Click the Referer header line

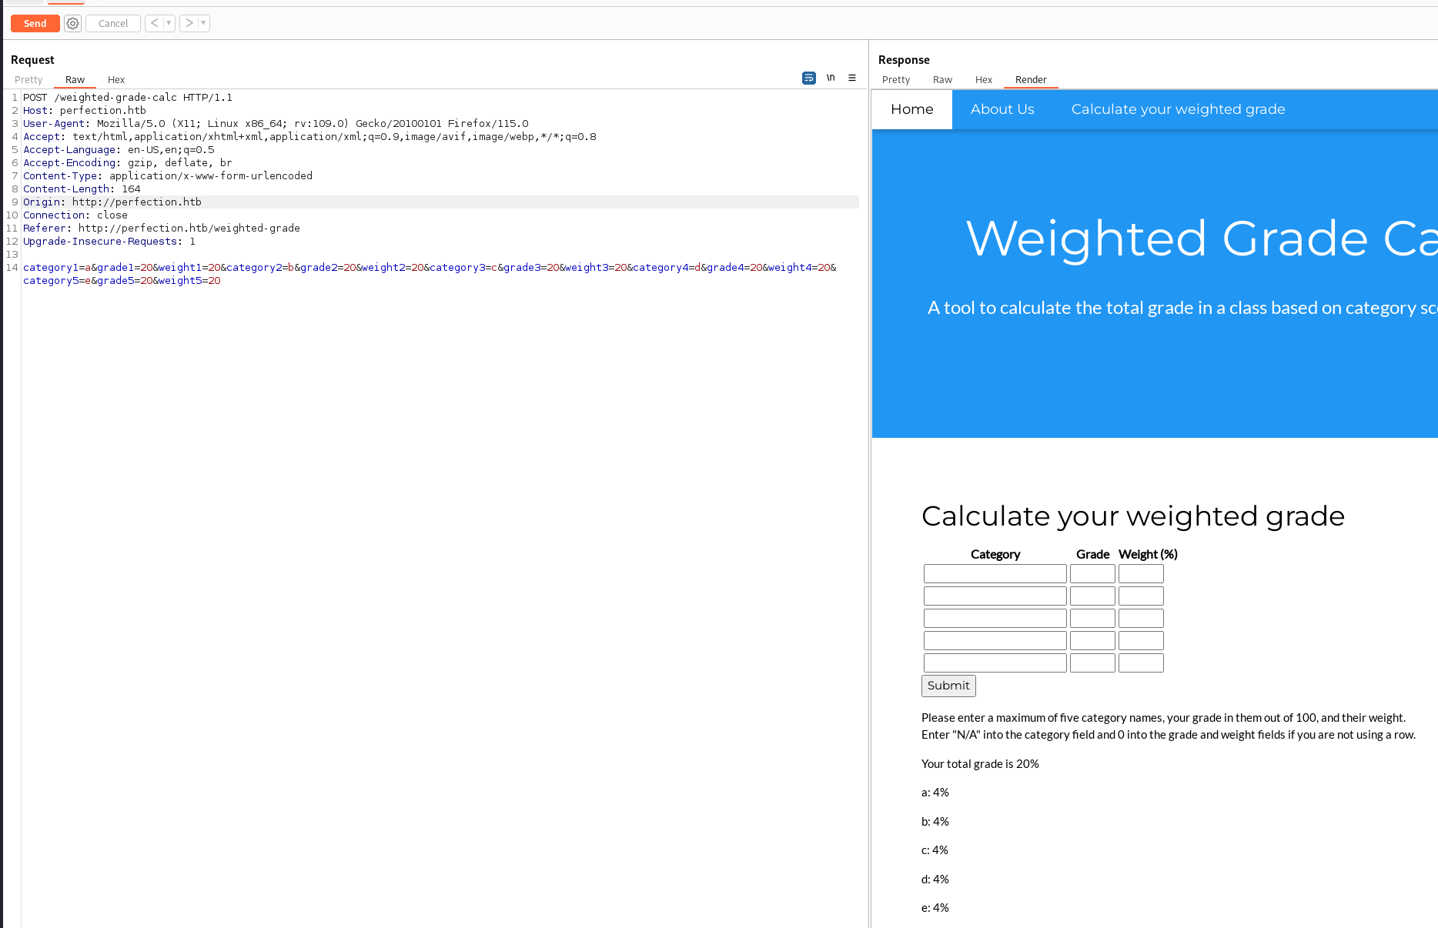[162, 229]
